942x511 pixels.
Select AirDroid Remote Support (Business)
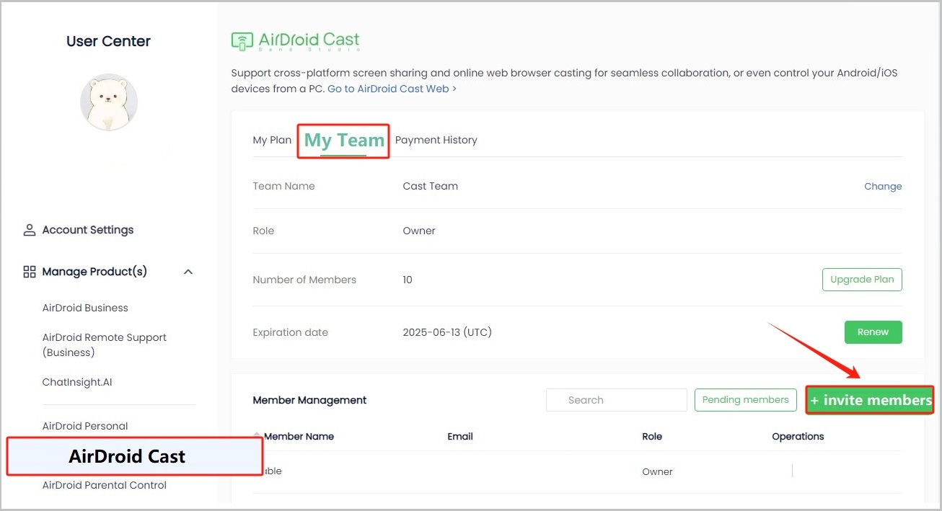tap(105, 345)
